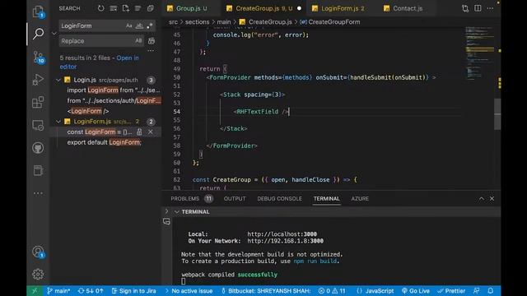
Task: Switch to the Contact.js editor tab
Action: [x=408, y=8]
